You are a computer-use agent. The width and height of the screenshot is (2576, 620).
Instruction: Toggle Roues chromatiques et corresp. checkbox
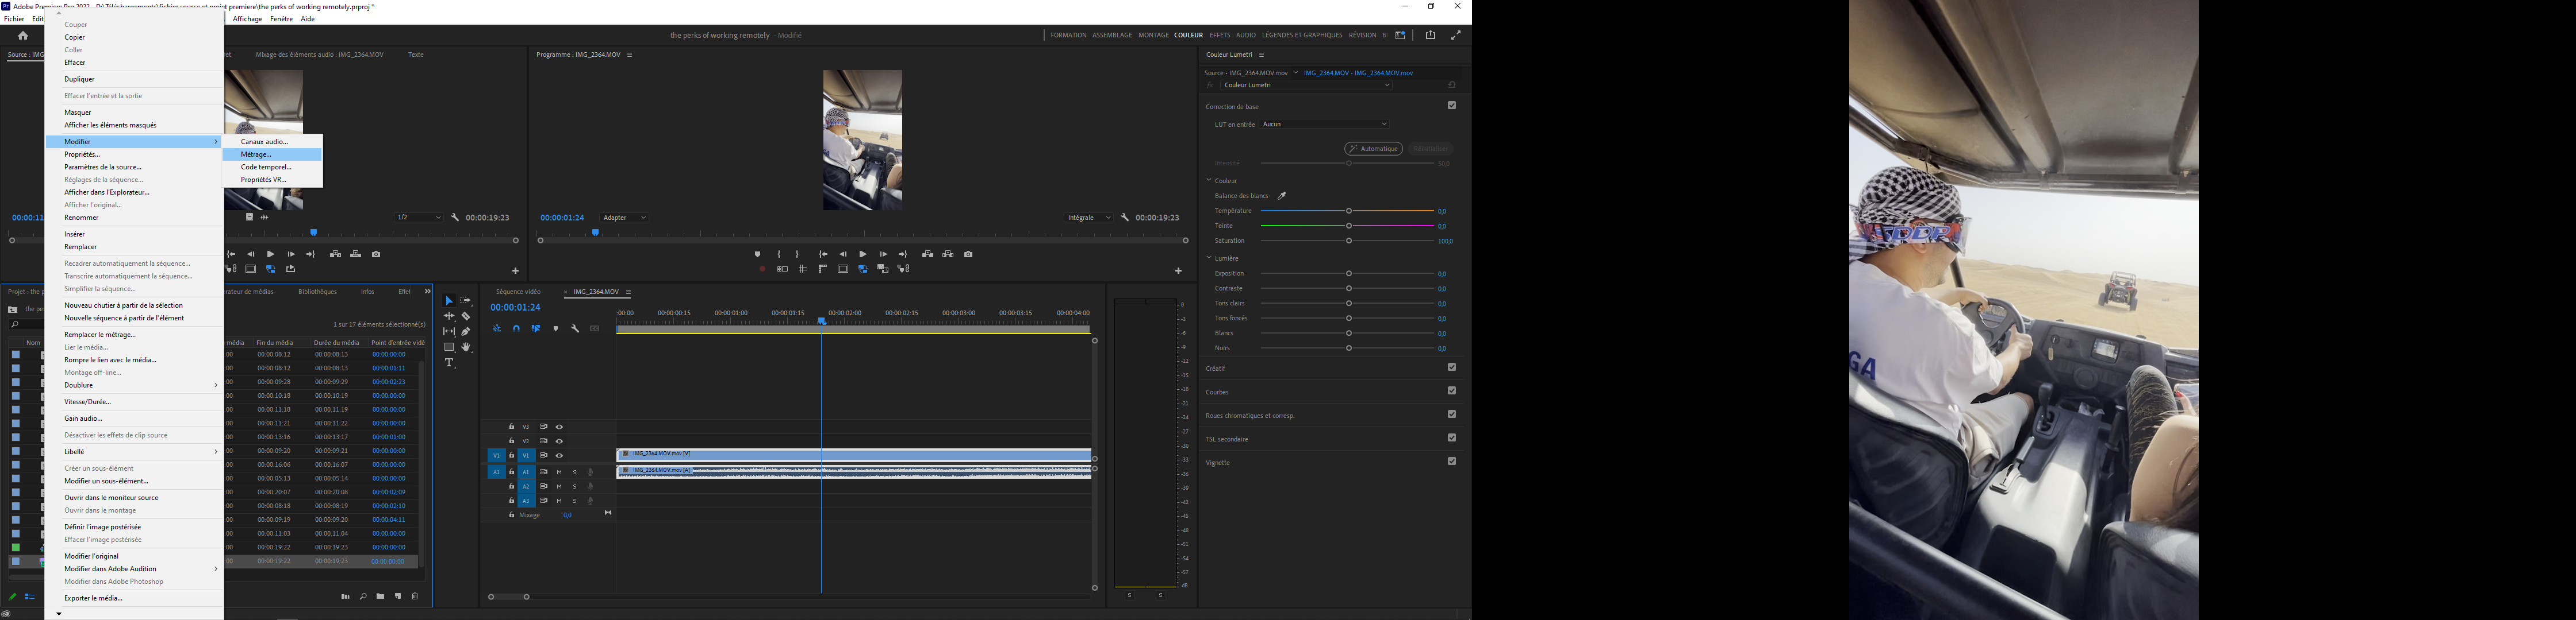[1452, 414]
